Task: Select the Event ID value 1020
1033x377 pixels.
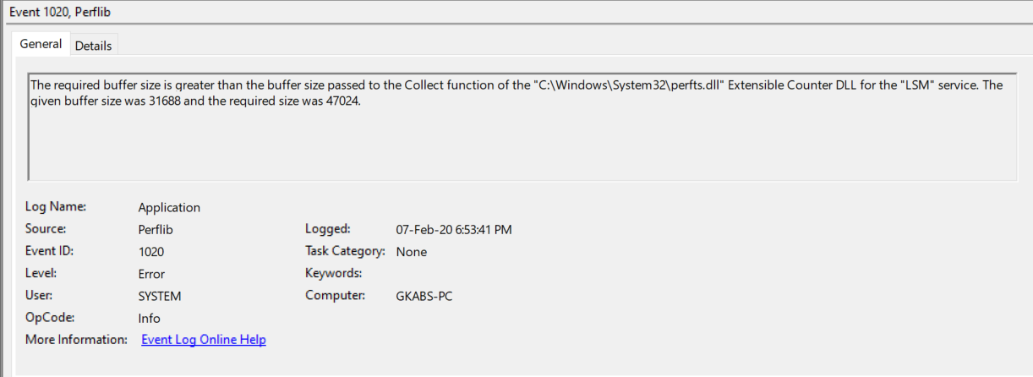Action: coord(151,252)
